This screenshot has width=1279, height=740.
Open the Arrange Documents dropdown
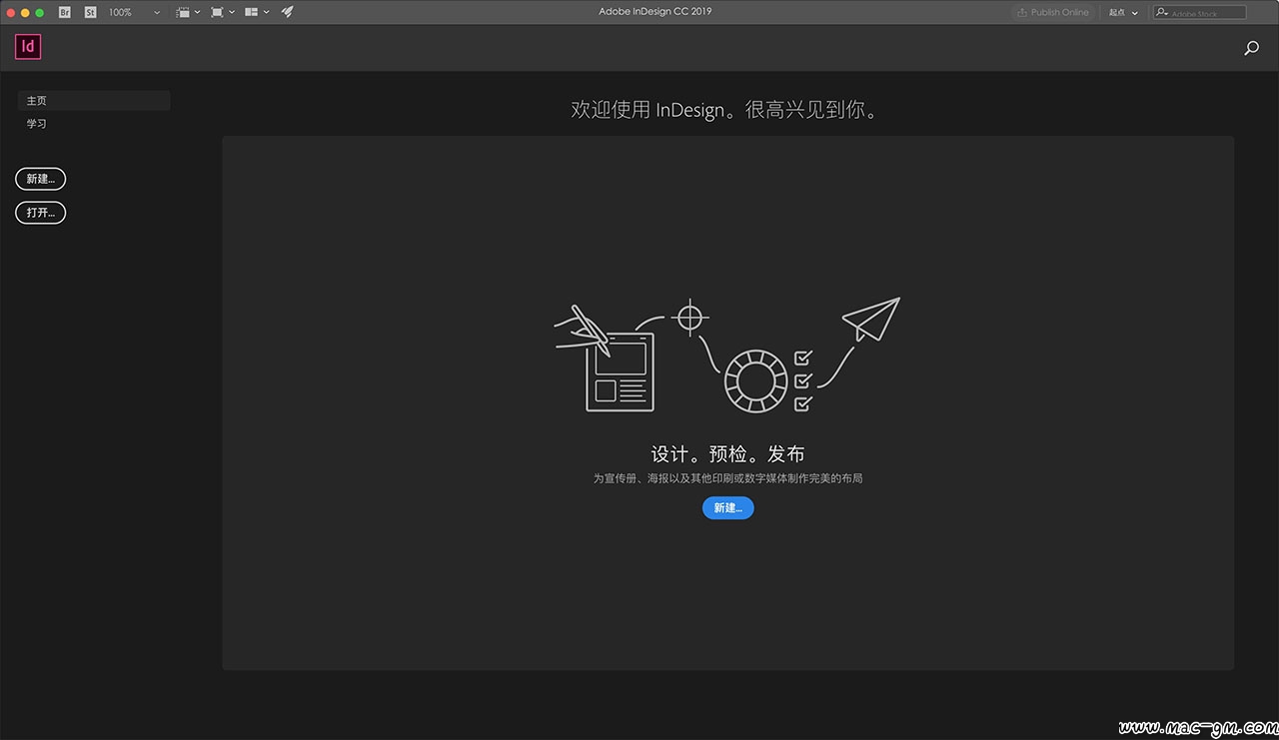pyautogui.click(x=257, y=12)
